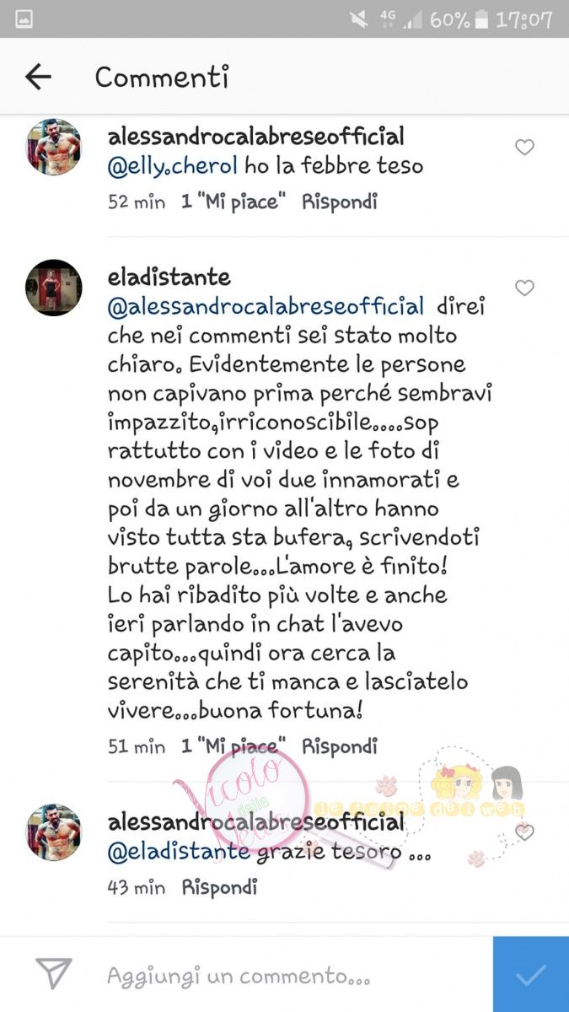
Task: Open @alessandrocalabreseofficial mention in eladistante's comment
Action: (x=266, y=305)
